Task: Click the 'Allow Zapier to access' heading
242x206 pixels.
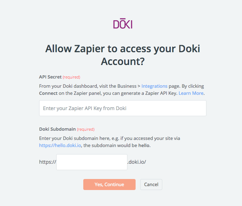Action: tap(123, 55)
